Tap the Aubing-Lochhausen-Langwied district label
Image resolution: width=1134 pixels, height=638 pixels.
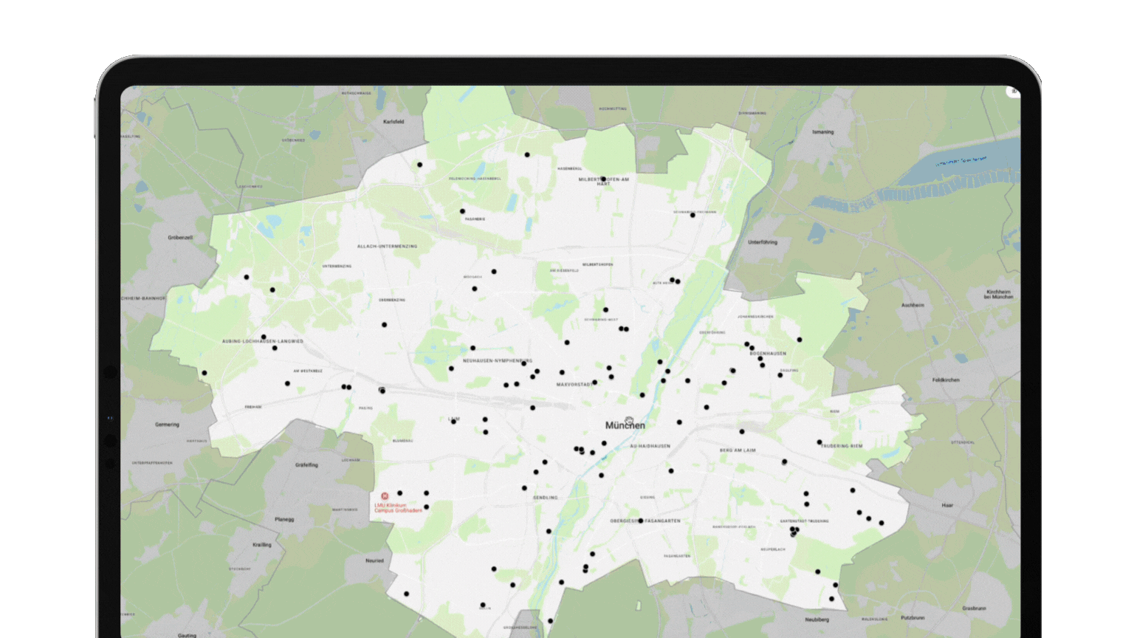click(x=262, y=342)
